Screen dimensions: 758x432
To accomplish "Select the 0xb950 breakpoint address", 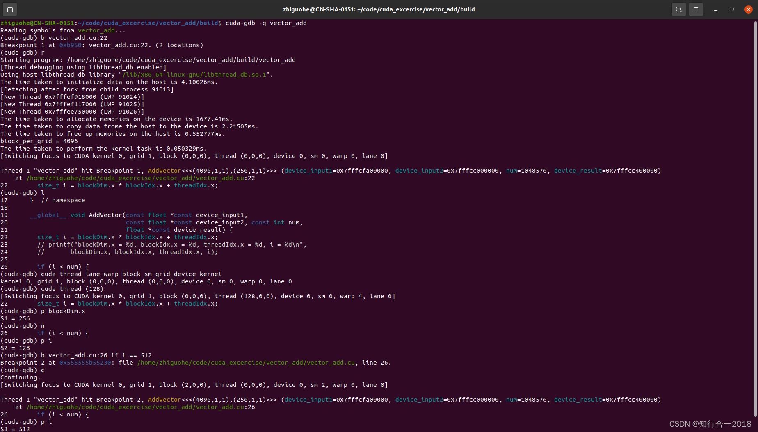I will (x=71, y=45).
